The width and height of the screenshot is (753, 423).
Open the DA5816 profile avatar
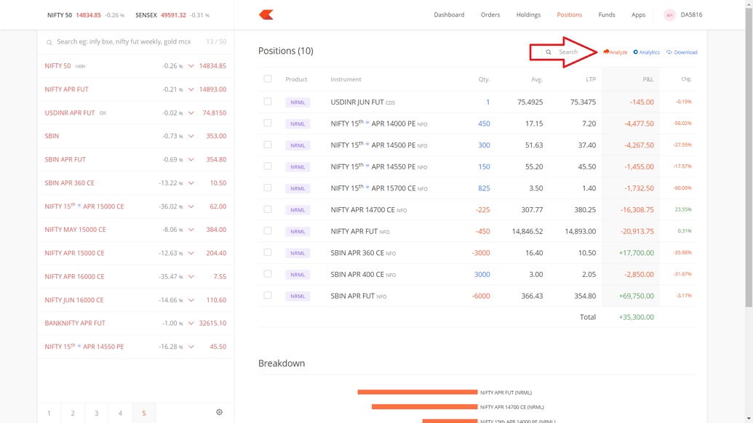[669, 14]
